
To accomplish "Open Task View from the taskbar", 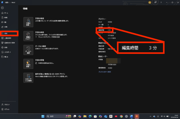I will 75,116.
